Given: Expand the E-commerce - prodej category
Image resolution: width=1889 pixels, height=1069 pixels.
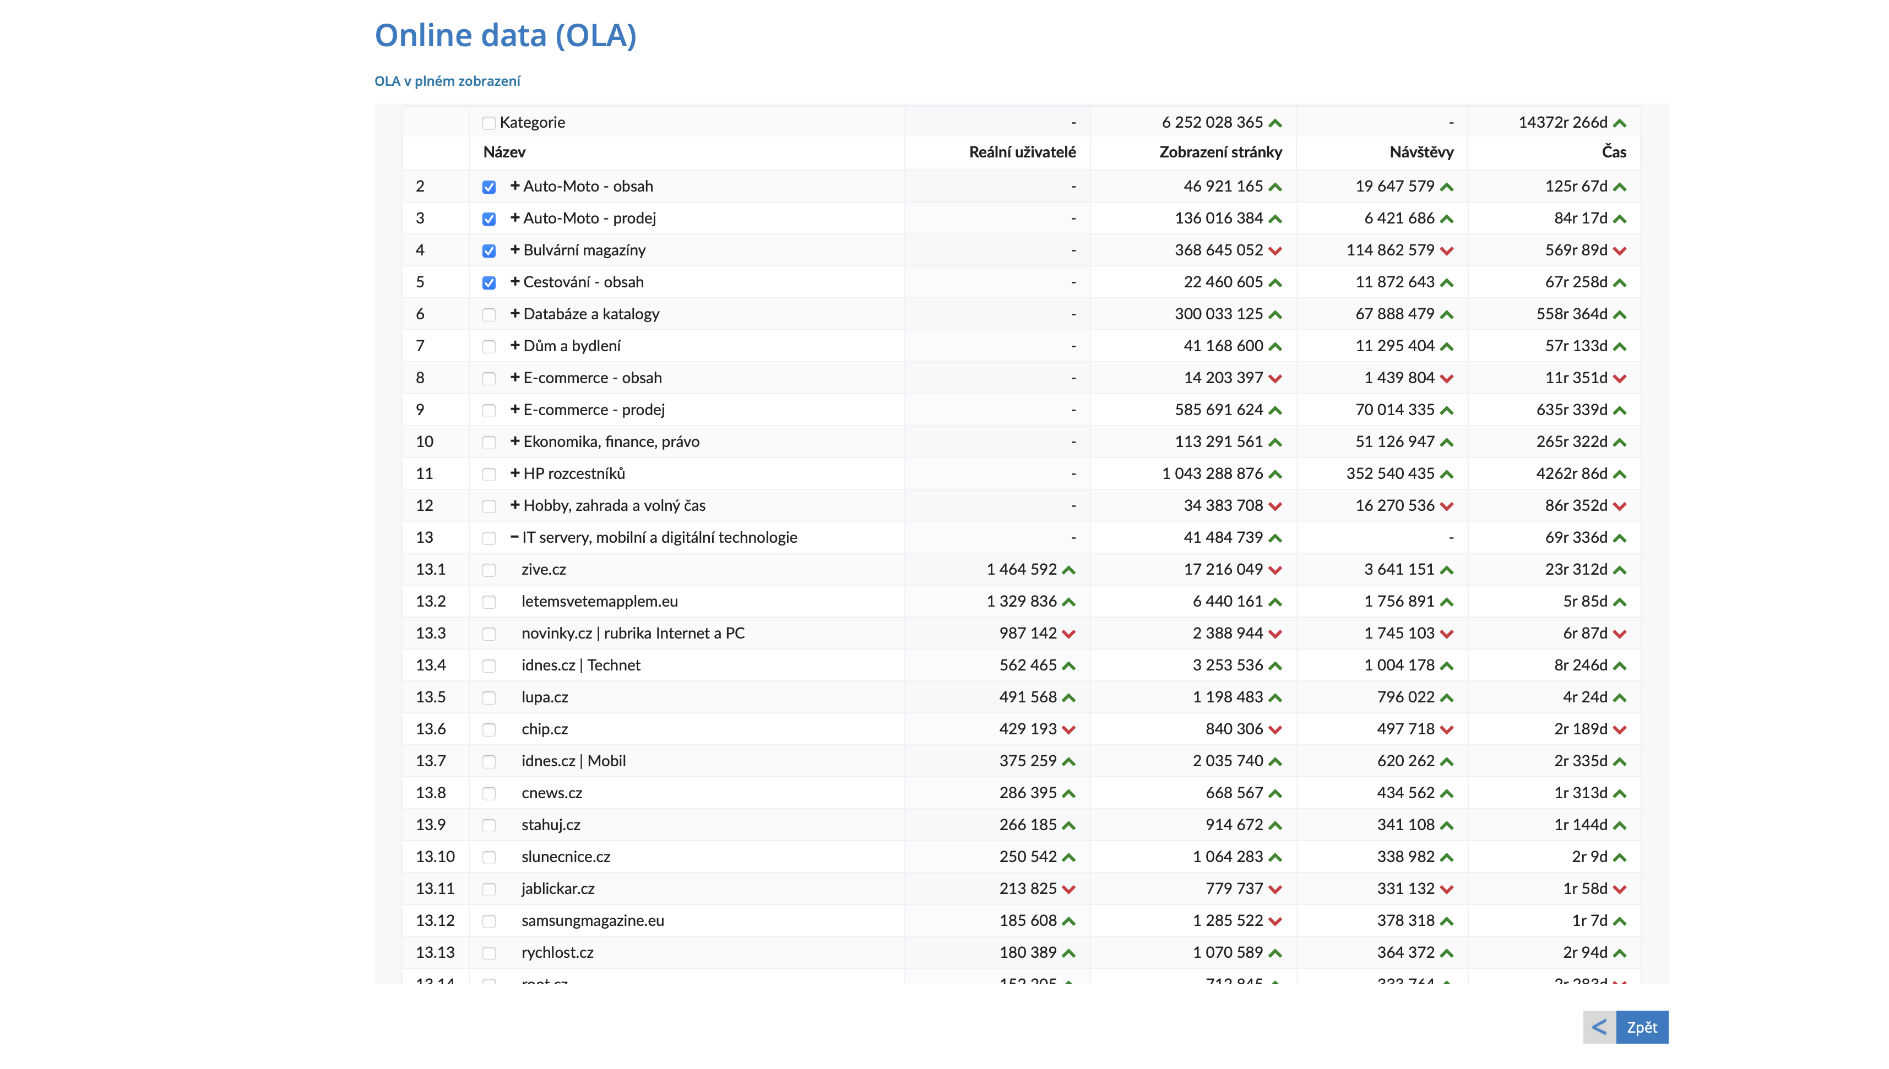Looking at the screenshot, I should [x=514, y=410].
